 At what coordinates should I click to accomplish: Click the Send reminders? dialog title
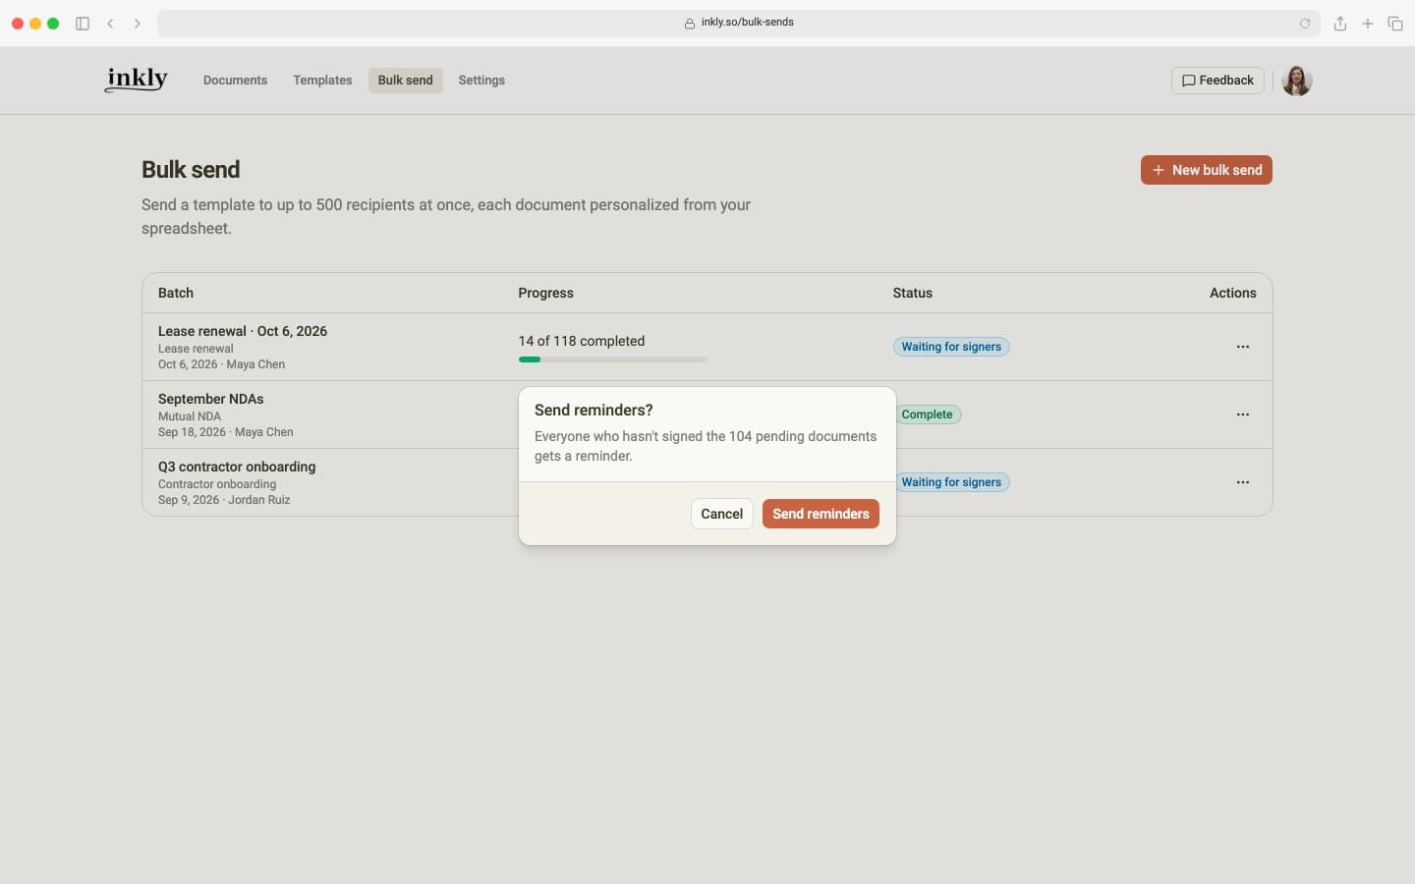(x=594, y=411)
